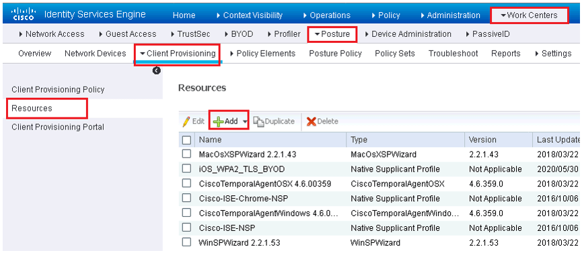Click the CiscoTemporalAgentOSX type cell

[x=397, y=184]
